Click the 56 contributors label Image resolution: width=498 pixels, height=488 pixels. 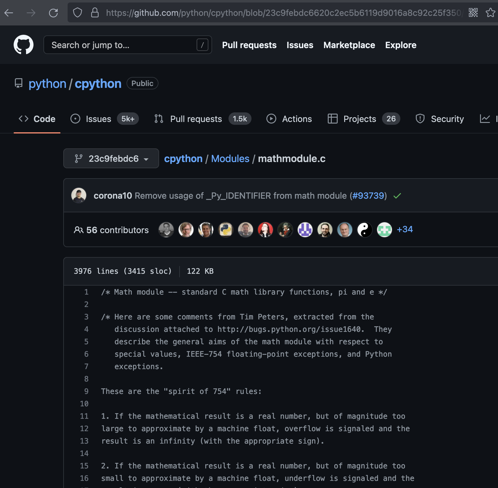pyautogui.click(x=118, y=230)
